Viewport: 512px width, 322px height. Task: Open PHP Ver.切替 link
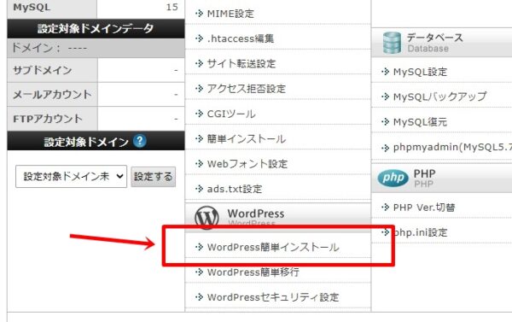(424, 208)
